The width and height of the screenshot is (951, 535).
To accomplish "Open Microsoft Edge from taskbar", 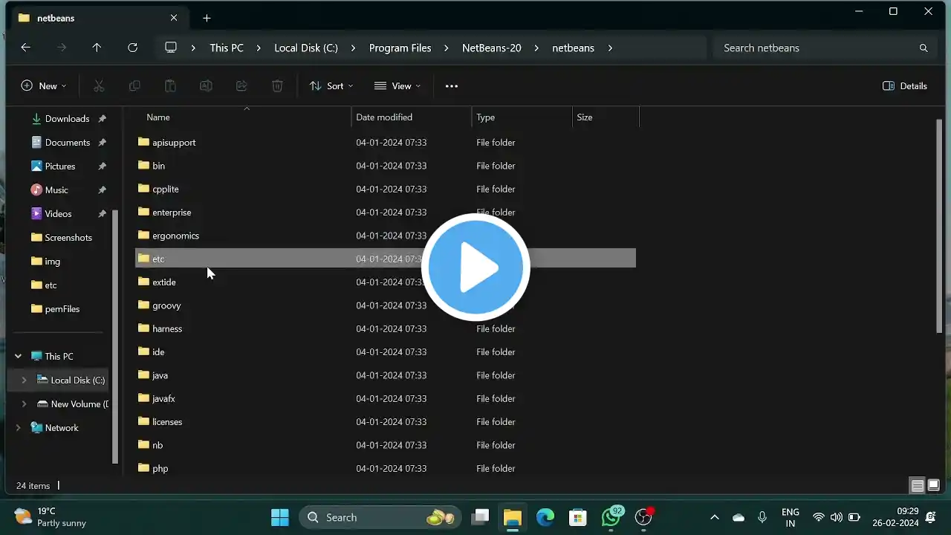I will [x=545, y=517].
